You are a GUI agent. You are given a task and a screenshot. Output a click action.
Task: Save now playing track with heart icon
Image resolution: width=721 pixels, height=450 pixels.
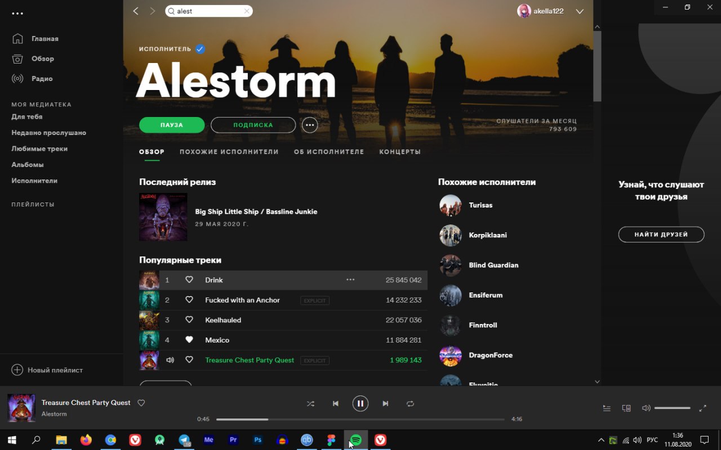click(141, 403)
